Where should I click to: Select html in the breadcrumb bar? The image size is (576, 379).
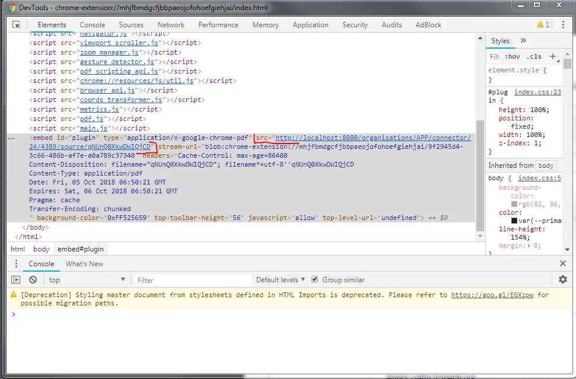(x=18, y=249)
